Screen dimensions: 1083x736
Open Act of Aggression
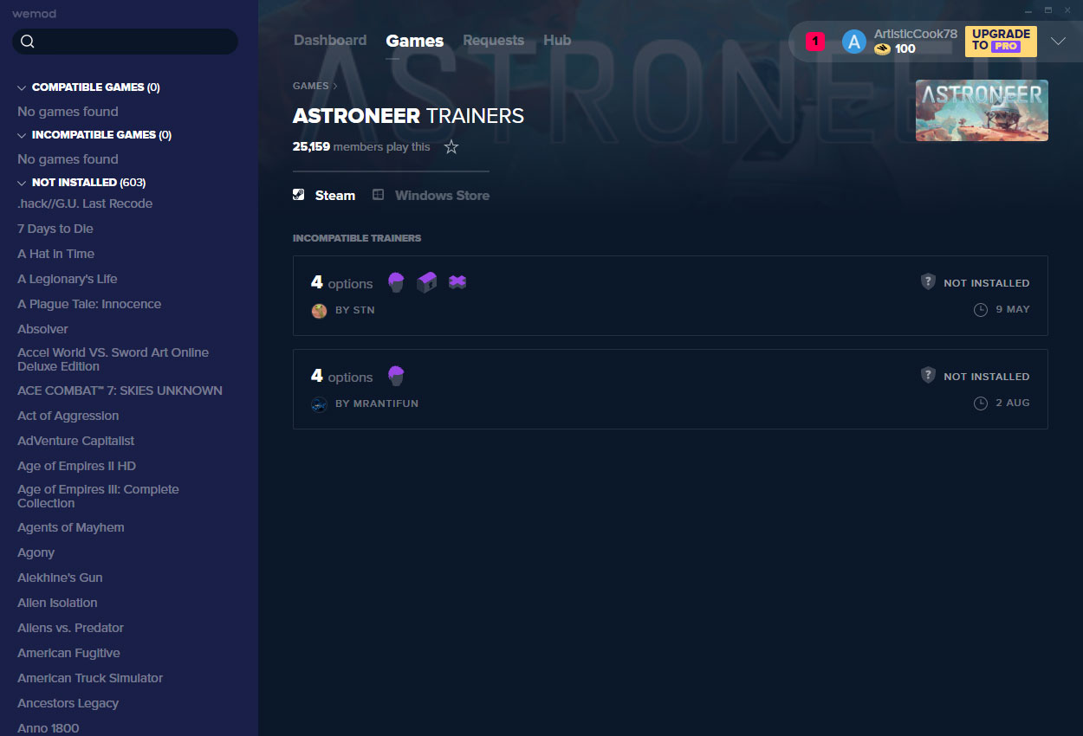coord(68,416)
